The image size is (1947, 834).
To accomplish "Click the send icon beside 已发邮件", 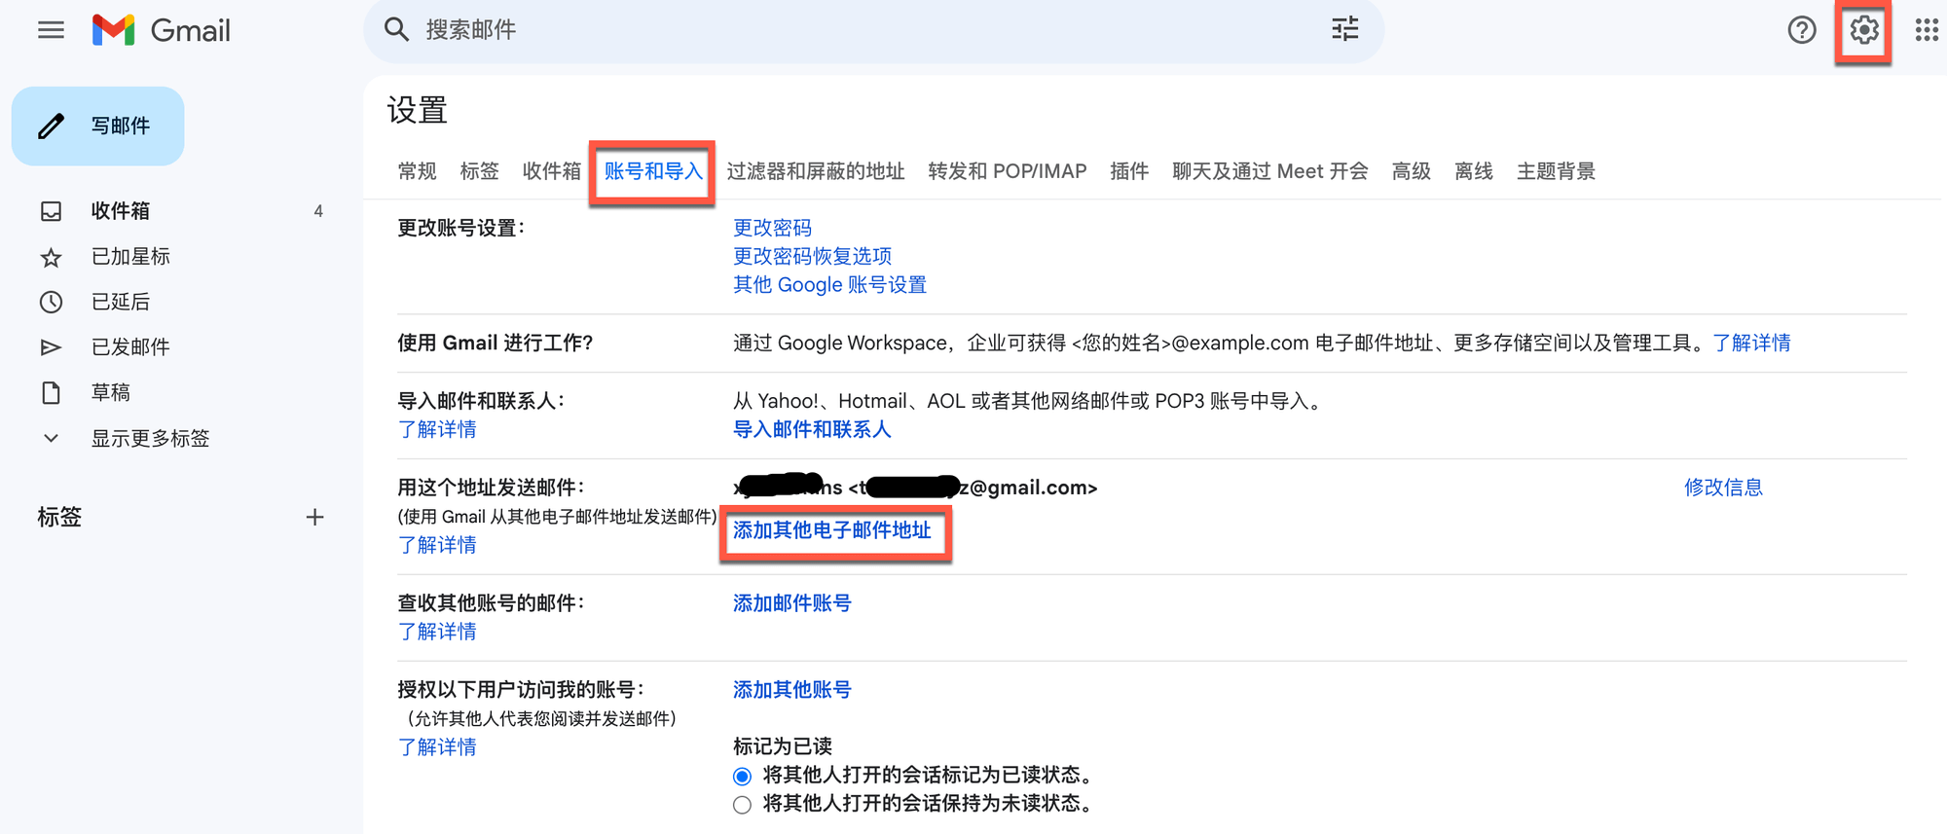I will [x=51, y=347].
